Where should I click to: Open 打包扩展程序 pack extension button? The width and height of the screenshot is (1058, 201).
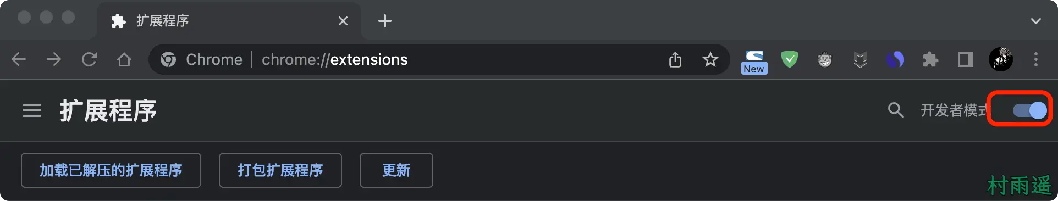pyautogui.click(x=280, y=170)
